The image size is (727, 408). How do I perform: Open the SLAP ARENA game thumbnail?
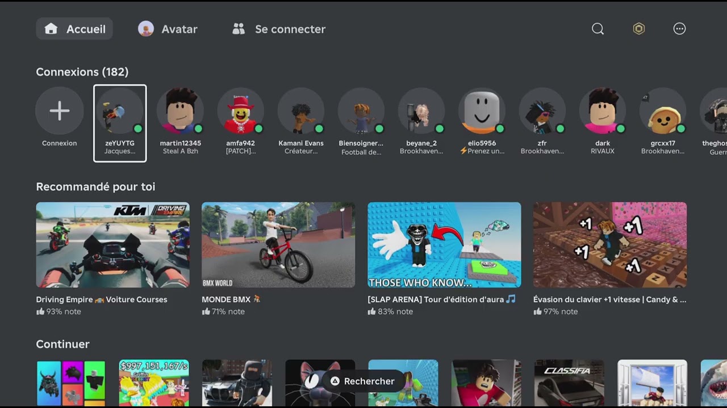point(444,245)
